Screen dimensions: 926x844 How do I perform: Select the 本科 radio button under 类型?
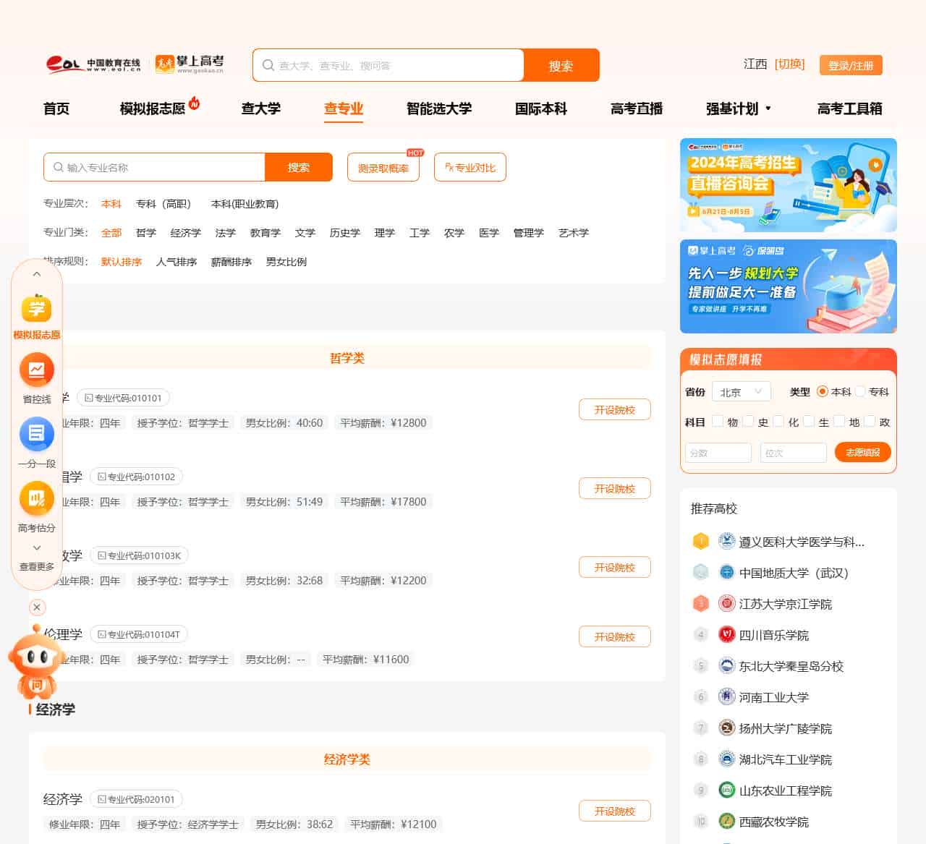[x=823, y=391]
